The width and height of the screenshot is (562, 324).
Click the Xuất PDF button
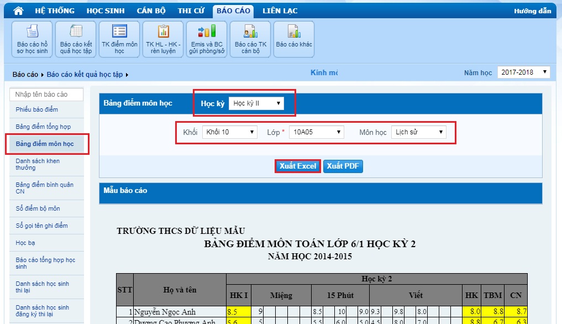[343, 166]
